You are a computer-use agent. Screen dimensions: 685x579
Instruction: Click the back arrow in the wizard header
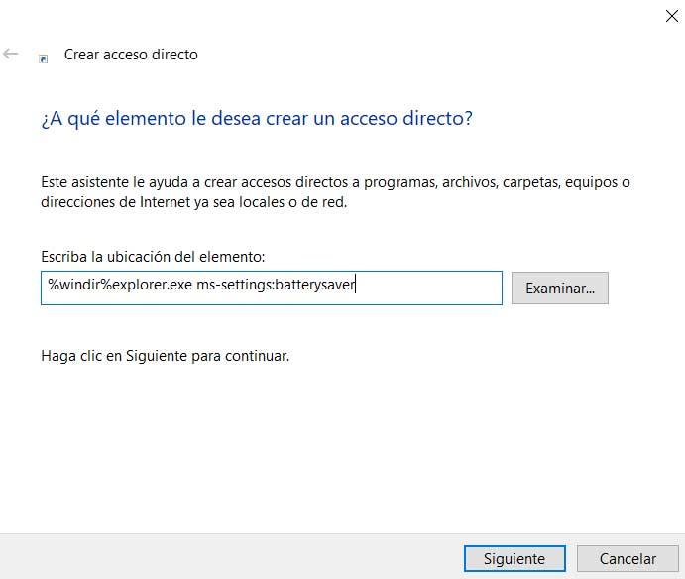click(x=11, y=54)
